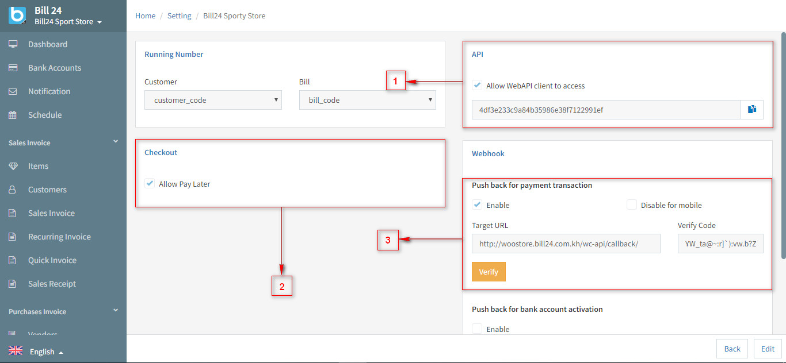This screenshot has width=786, height=363.
Task: Click the Verify button
Action: click(x=489, y=271)
